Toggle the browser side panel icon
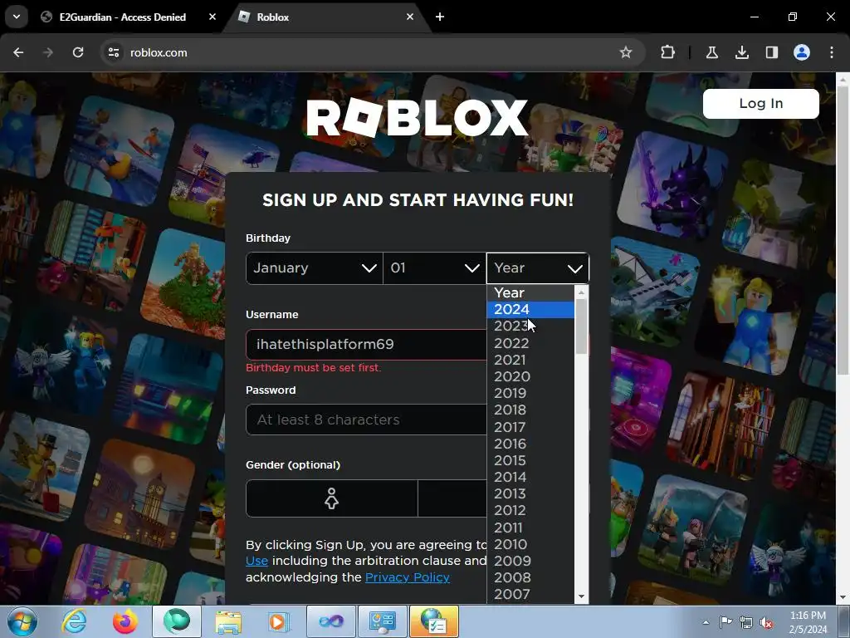This screenshot has width=850, height=638. pos(771,52)
